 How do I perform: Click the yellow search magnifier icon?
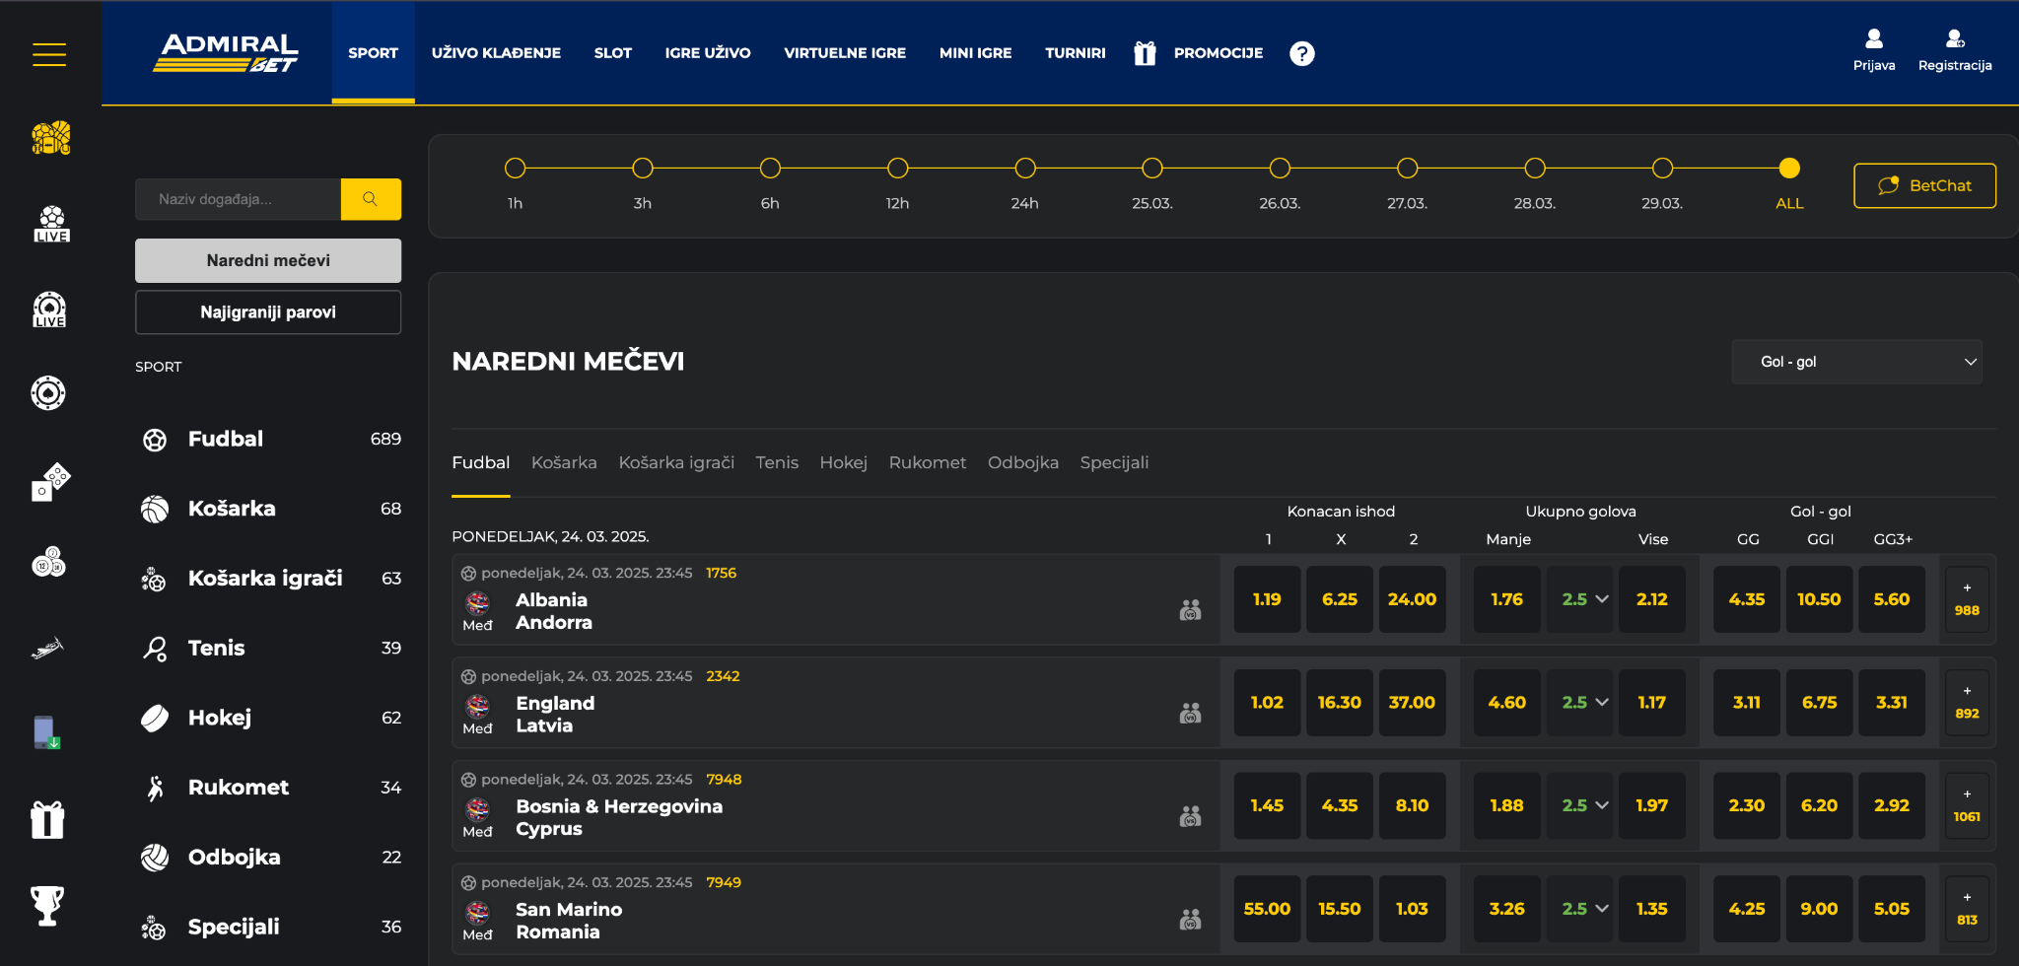[371, 199]
